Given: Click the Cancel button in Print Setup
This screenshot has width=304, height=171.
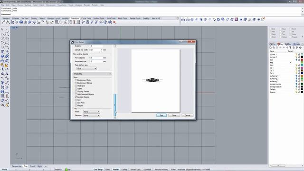Looking at the screenshot, I should 187,115.
